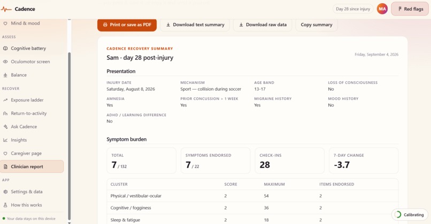Image resolution: width=431 pixels, height=224 pixels.
Task: Copy summary to clipboard
Action: pos(317,25)
